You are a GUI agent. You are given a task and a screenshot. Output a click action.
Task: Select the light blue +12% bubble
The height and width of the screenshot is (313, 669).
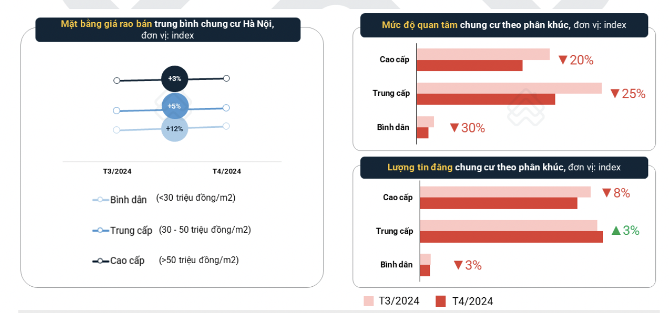pos(174,128)
